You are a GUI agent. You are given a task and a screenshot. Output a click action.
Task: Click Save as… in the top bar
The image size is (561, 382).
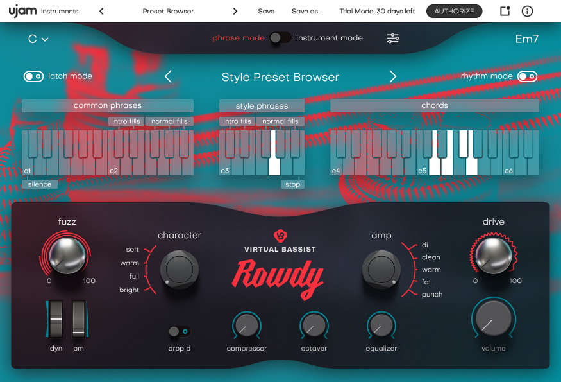[x=306, y=12]
